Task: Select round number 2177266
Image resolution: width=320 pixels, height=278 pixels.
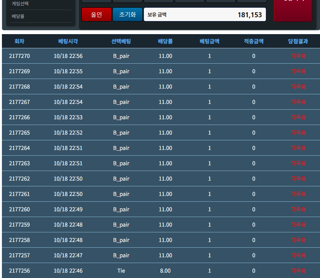Action: (20, 117)
